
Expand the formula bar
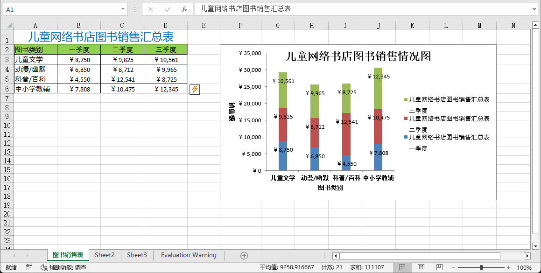[534, 9]
